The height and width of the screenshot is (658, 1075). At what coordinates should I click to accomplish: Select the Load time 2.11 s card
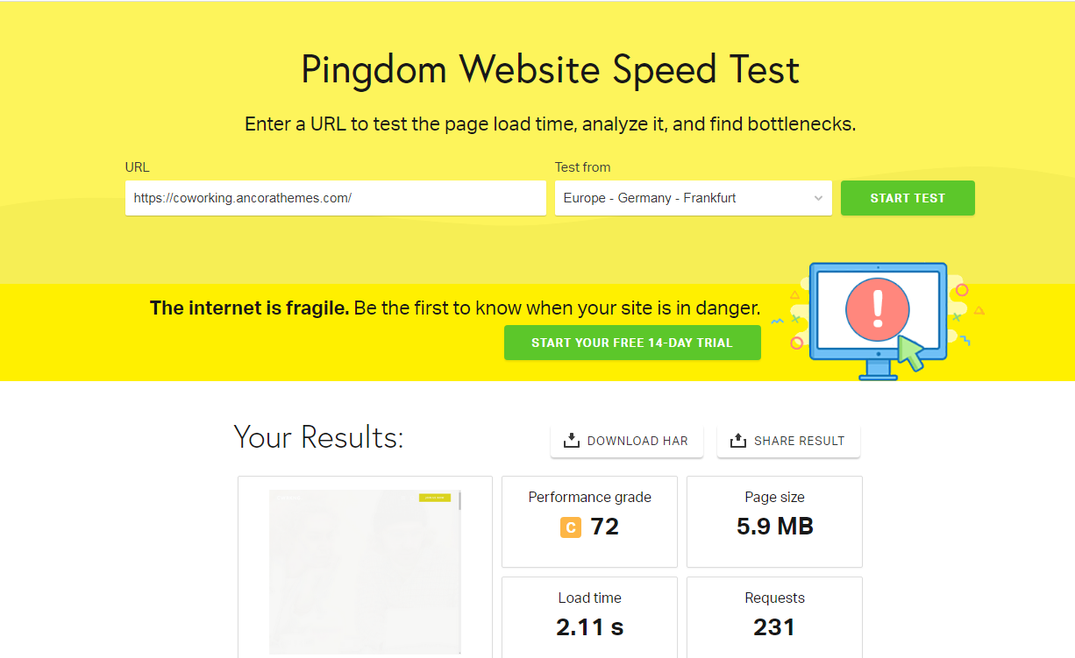click(589, 617)
